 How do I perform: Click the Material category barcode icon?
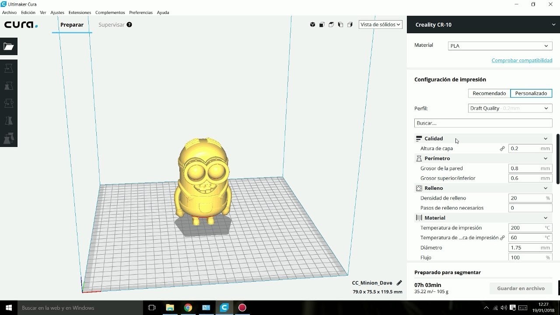[419, 218]
